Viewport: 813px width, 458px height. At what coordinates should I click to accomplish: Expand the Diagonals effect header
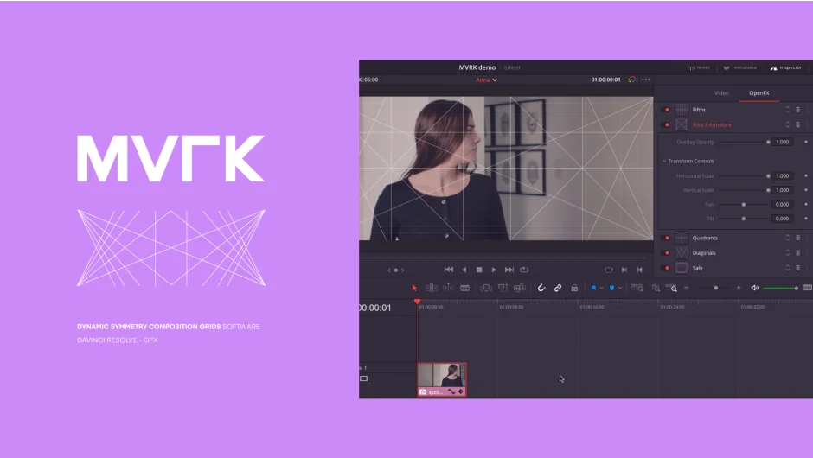(x=704, y=253)
